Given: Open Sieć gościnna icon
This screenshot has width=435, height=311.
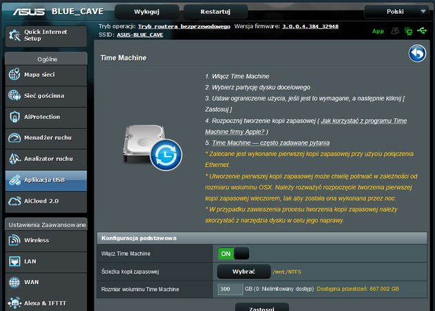Looking at the screenshot, I should tap(14, 95).
